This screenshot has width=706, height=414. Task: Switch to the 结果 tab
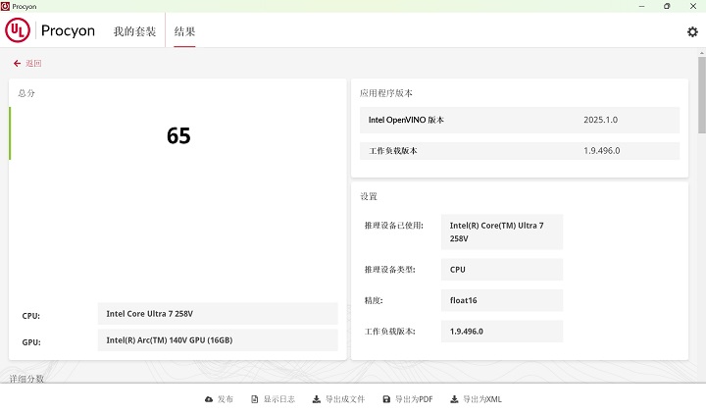point(184,31)
